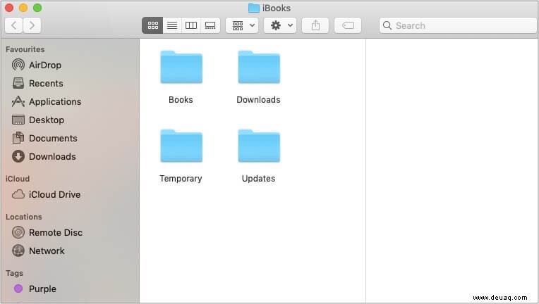Image resolution: width=539 pixels, height=304 pixels.
Task: Select the Temporary folder icon
Action: click(181, 146)
